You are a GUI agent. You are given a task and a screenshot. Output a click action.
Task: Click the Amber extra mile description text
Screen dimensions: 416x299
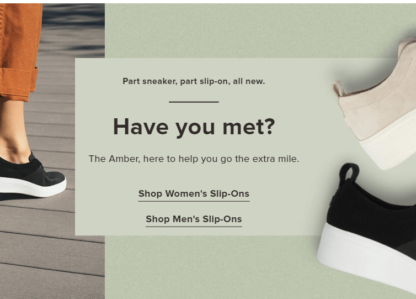(x=194, y=159)
